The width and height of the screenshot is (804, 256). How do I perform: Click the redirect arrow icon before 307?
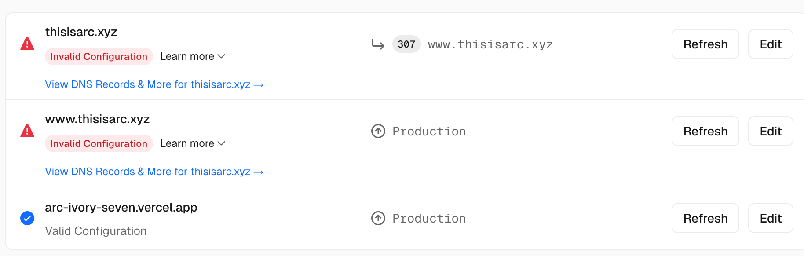[x=378, y=44]
